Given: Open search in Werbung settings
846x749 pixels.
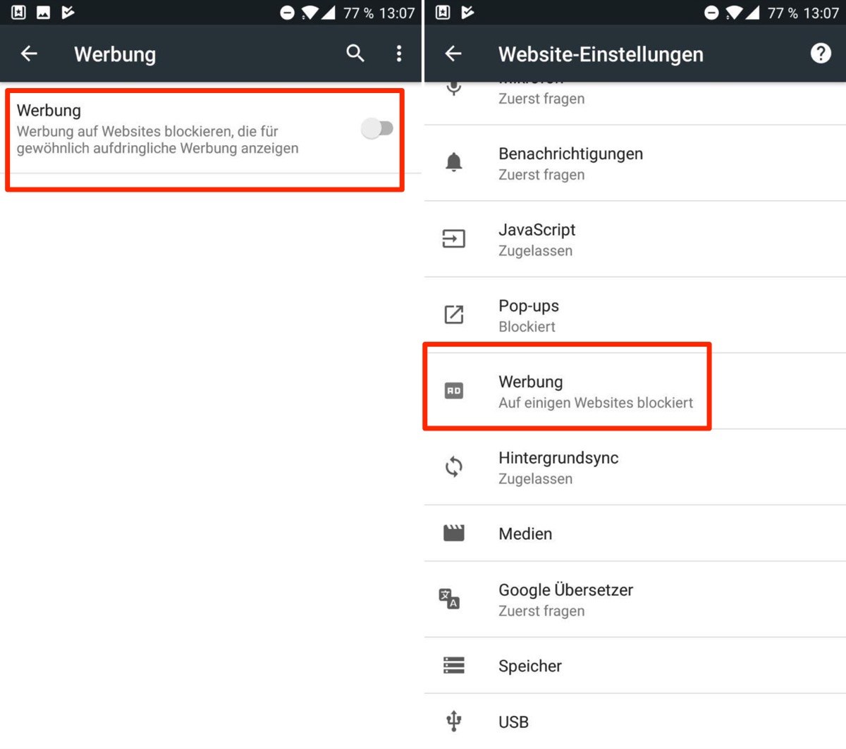Looking at the screenshot, I should tap(355, 54).
